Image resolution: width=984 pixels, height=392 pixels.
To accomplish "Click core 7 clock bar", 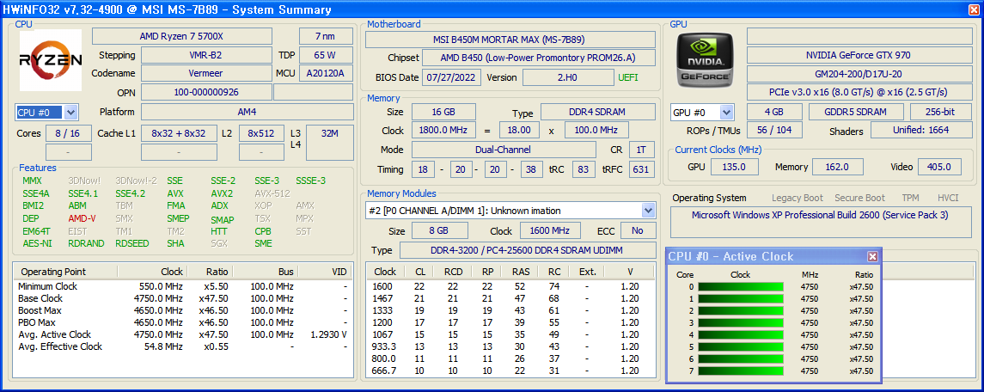I will (x=741, y=371).
